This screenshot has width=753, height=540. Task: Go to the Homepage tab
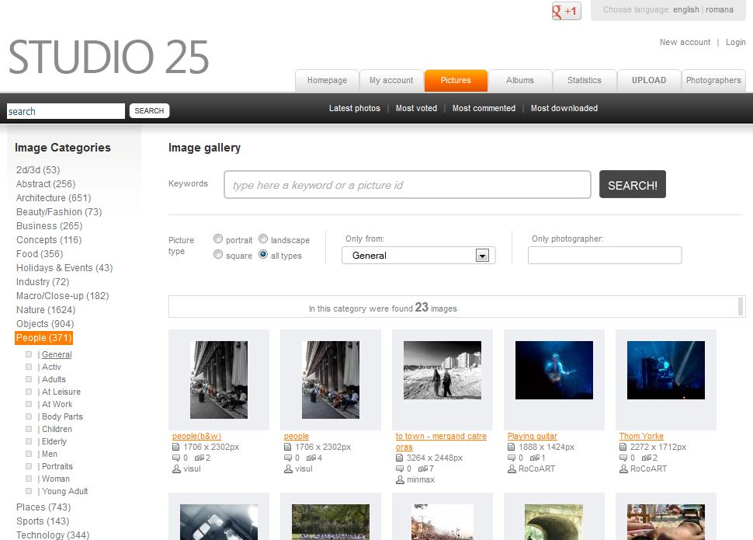coord(327,80)
